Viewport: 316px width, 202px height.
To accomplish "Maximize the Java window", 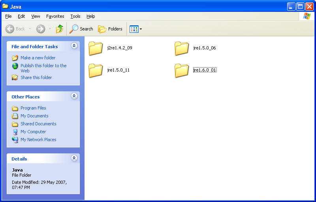I will click(x=300, y=7).
